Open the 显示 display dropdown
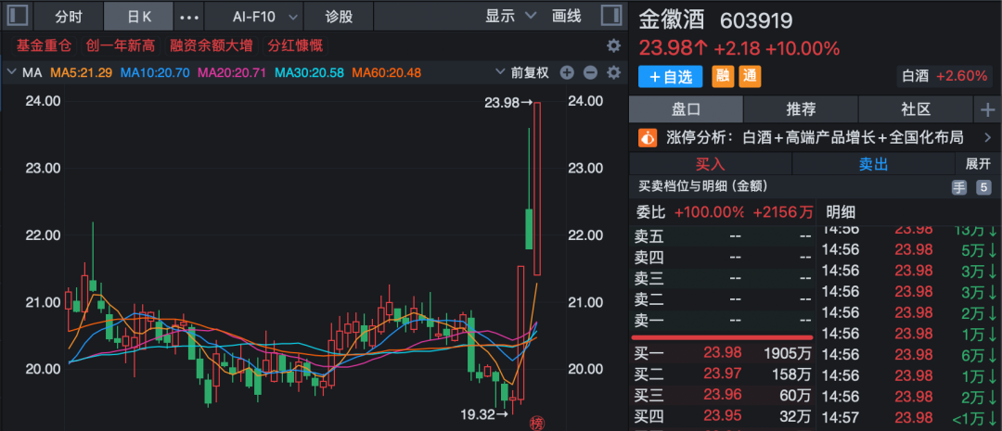 pyautogui.click(x=510, y=17)
